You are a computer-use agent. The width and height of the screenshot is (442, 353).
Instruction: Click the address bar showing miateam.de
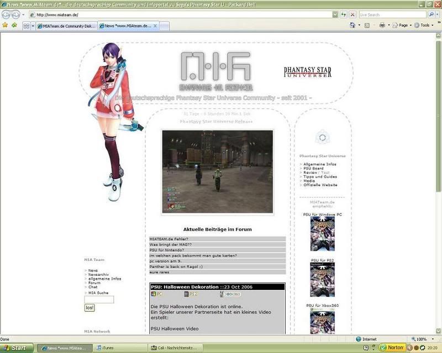click(x=181, y=15)
